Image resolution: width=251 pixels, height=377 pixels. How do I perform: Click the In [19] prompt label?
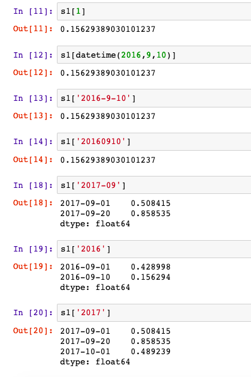coord(33,249)
